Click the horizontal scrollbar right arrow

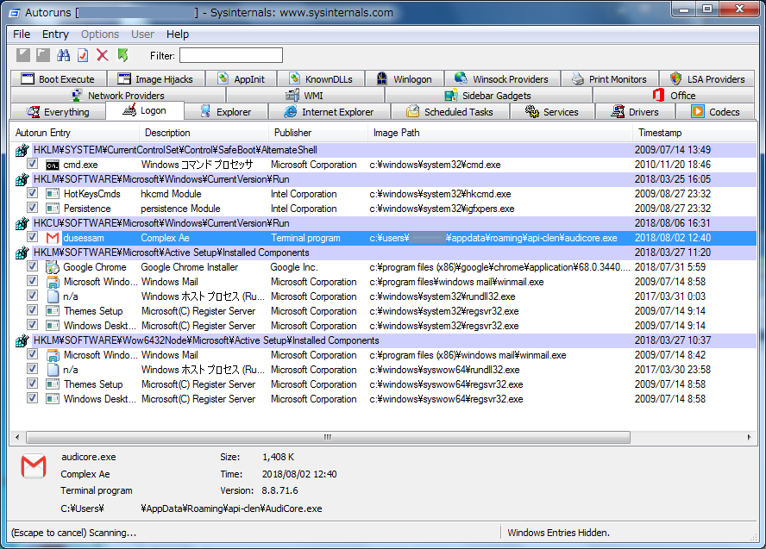tap(749, 437)
